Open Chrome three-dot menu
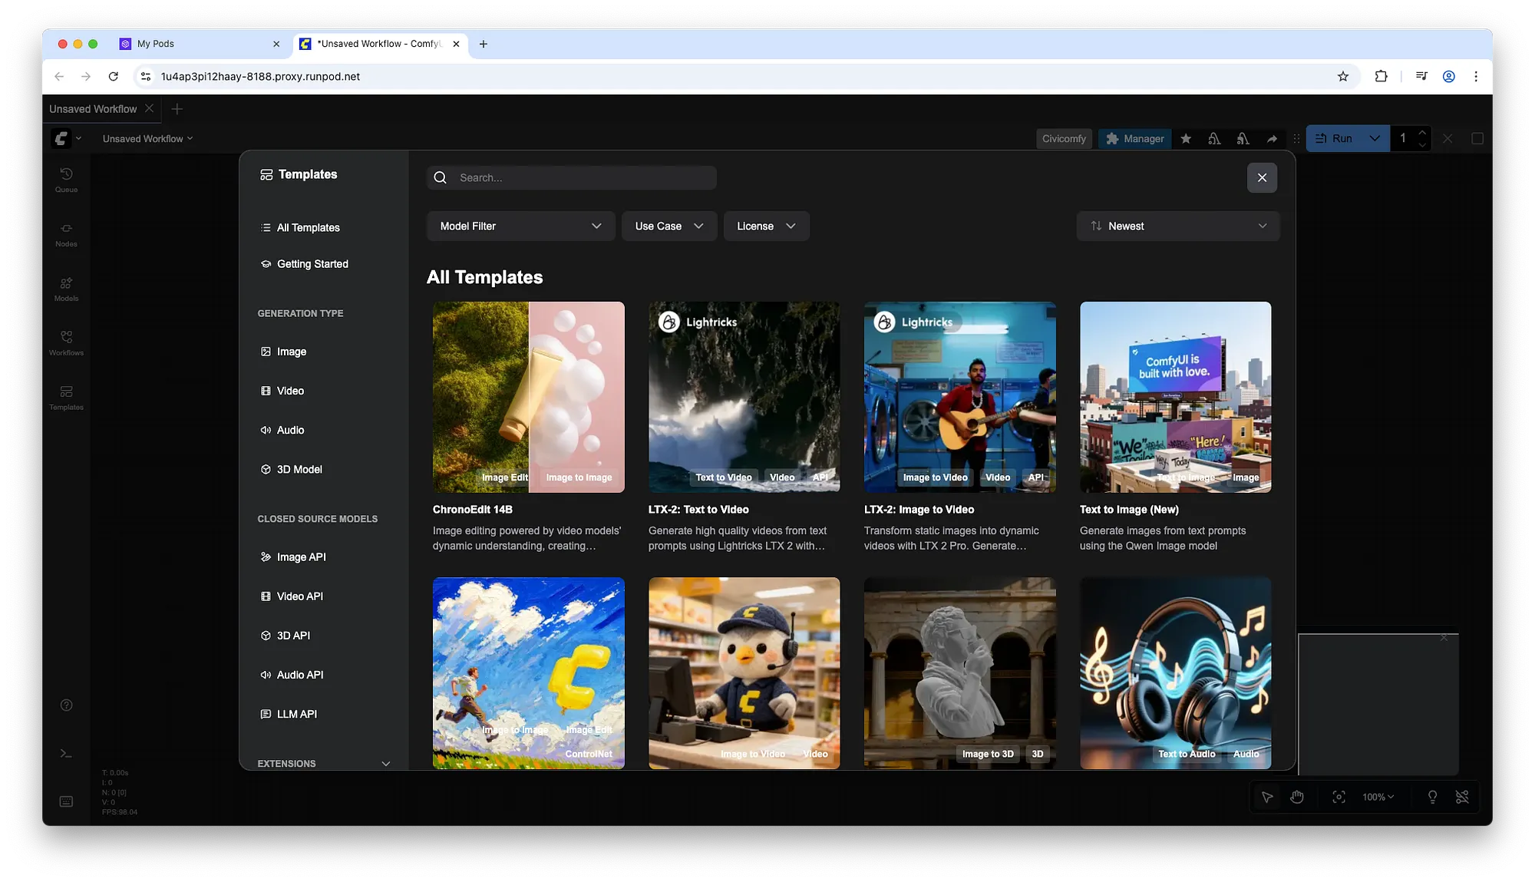Image resolution: width=1535 pixels, height=882 pixels. tap(1475, 76)
